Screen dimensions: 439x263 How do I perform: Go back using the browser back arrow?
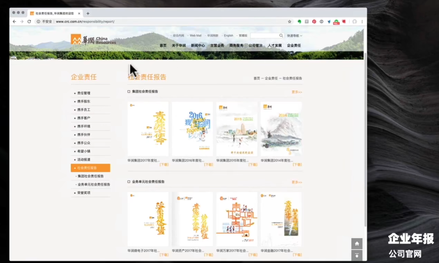tap(14, 22)
